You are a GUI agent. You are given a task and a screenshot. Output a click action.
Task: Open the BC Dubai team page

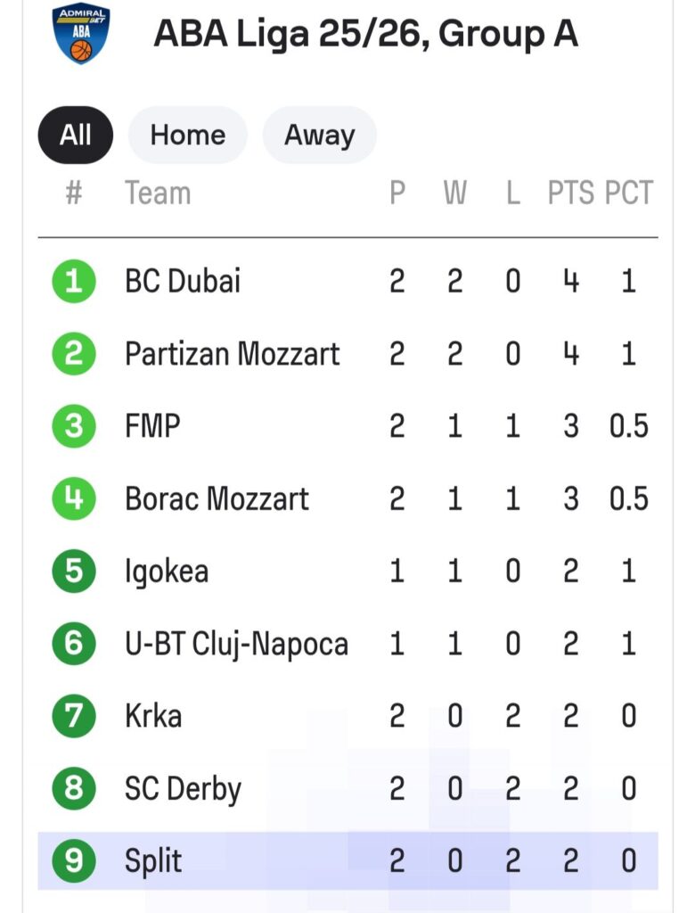pyautogui.click(x=183, y=282)
